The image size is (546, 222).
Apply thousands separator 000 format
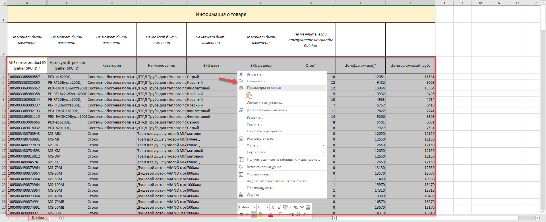[302, 208]
